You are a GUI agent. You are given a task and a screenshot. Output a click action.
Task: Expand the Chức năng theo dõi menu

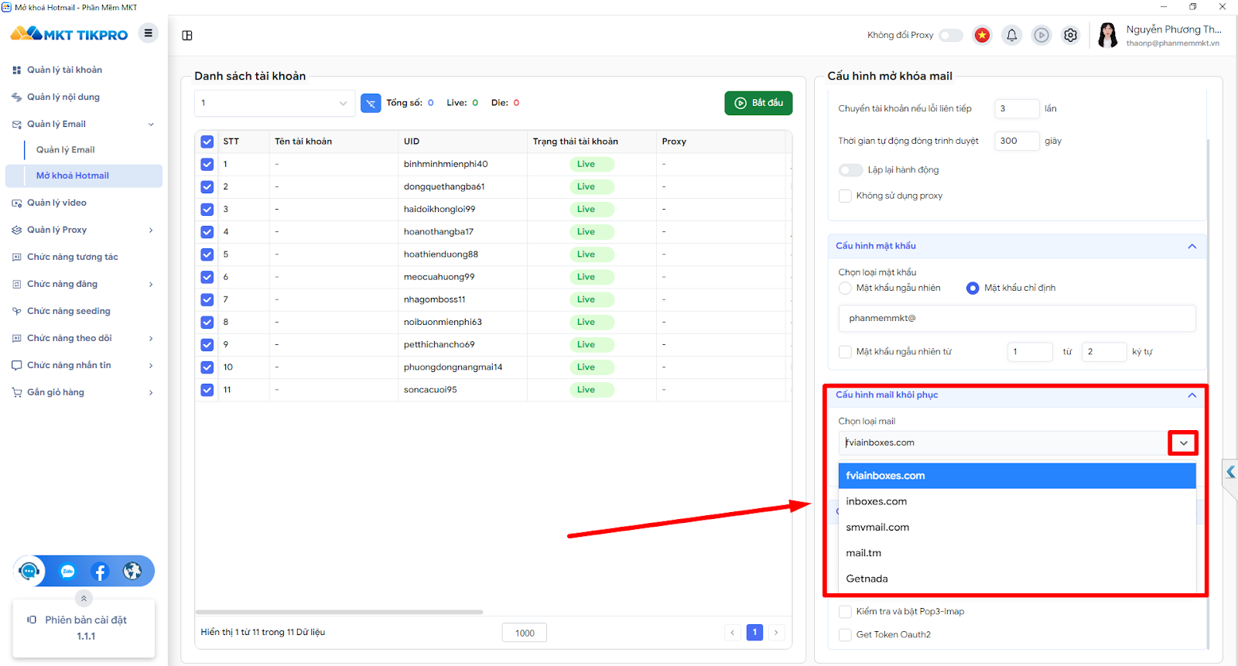[x=151, y=339]
